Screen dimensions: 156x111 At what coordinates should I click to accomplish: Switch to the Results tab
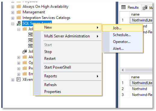click(x=130, y=7)
